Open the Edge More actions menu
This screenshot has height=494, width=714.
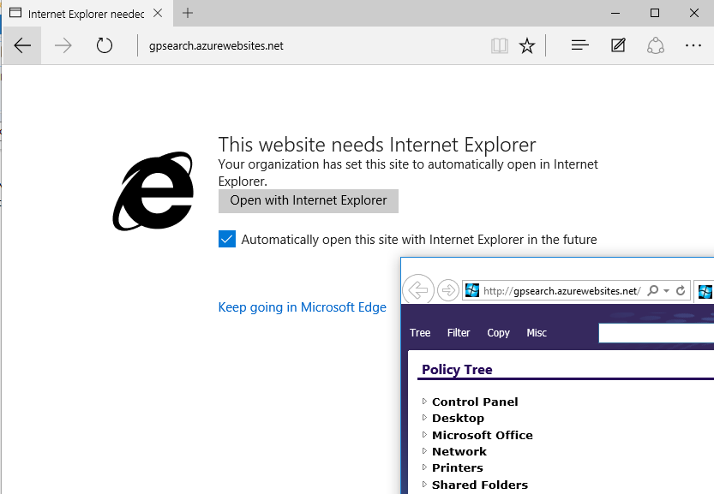[693, 46]
